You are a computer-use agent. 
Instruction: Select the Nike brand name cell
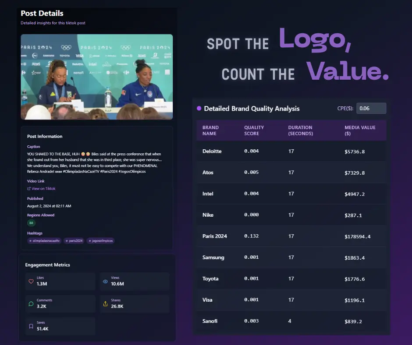tap(208, 215)
